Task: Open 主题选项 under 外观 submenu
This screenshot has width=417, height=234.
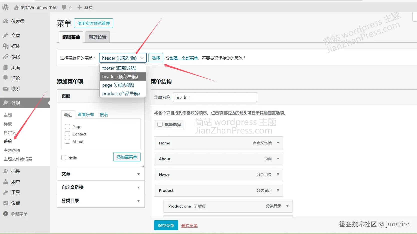Action: tap(12, 150)
